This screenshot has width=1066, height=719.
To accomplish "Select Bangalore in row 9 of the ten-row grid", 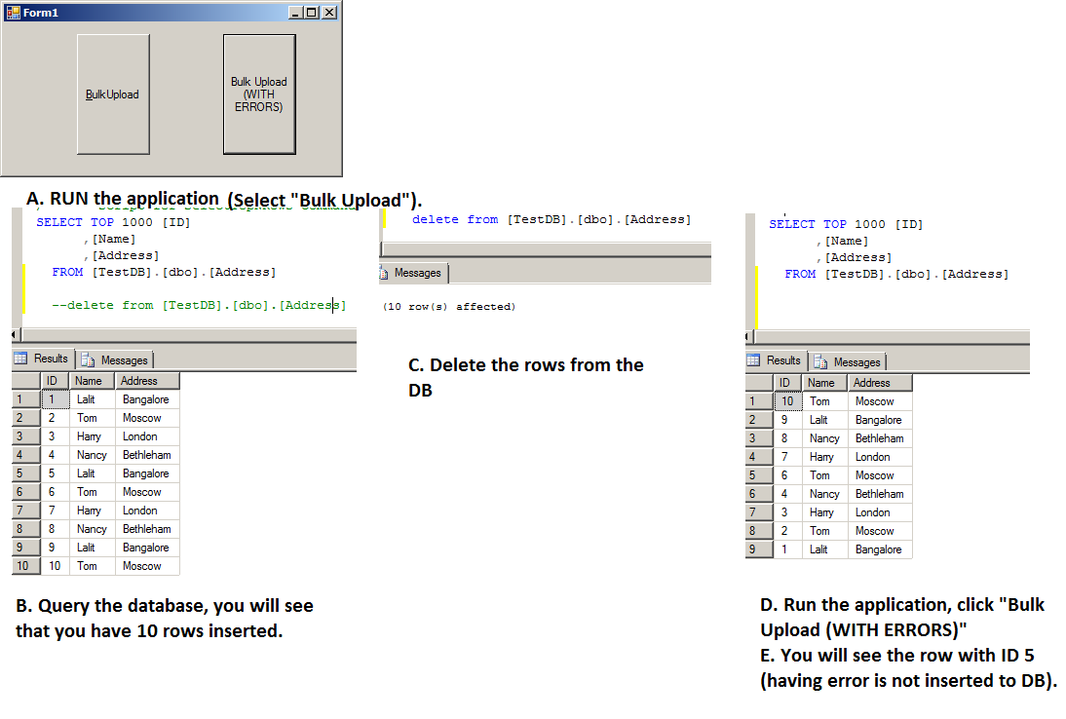I will click(147, 548).
